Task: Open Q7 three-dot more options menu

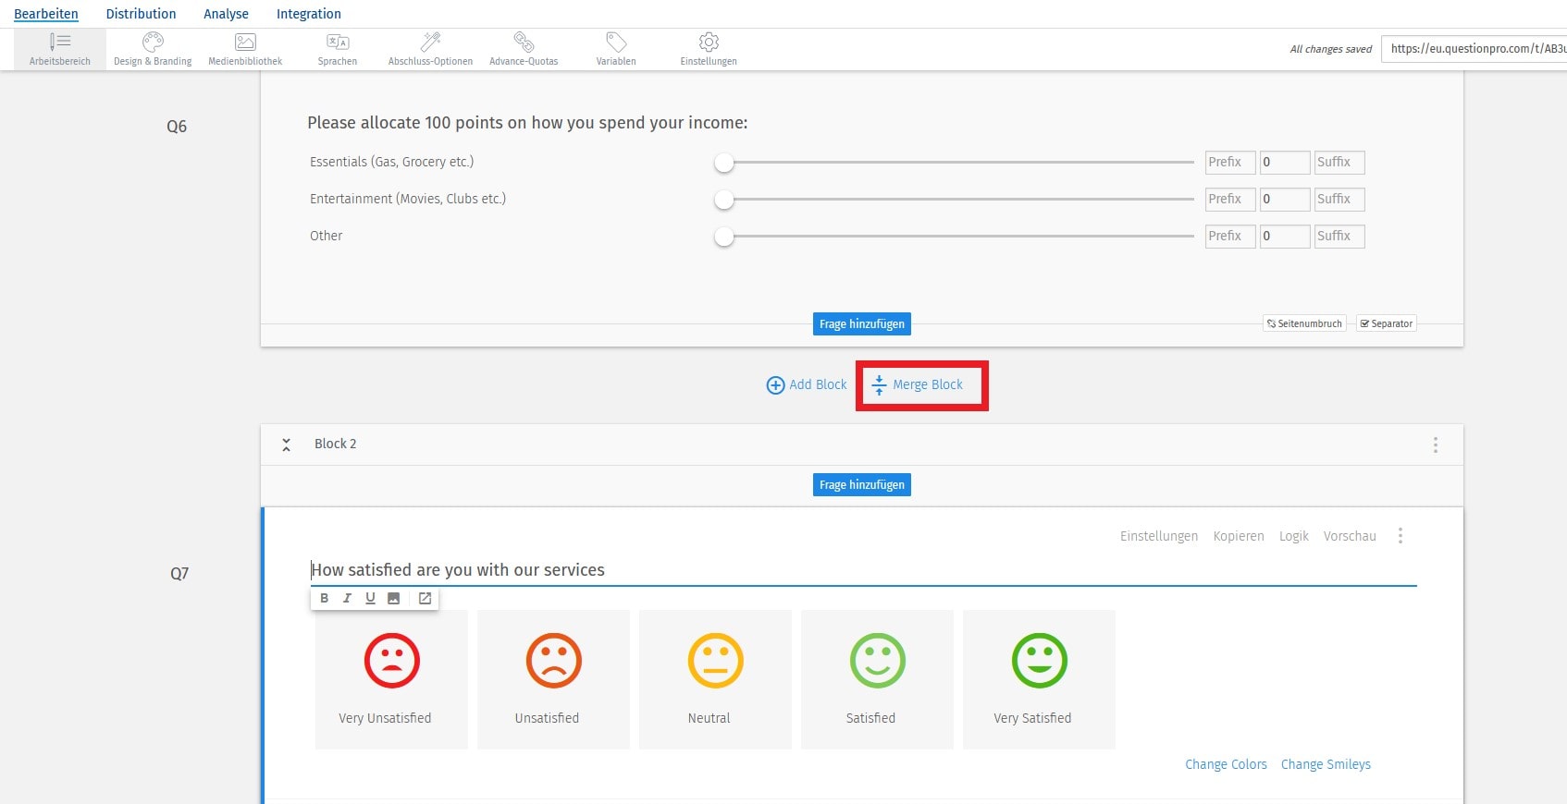Action: point(1400,536)
